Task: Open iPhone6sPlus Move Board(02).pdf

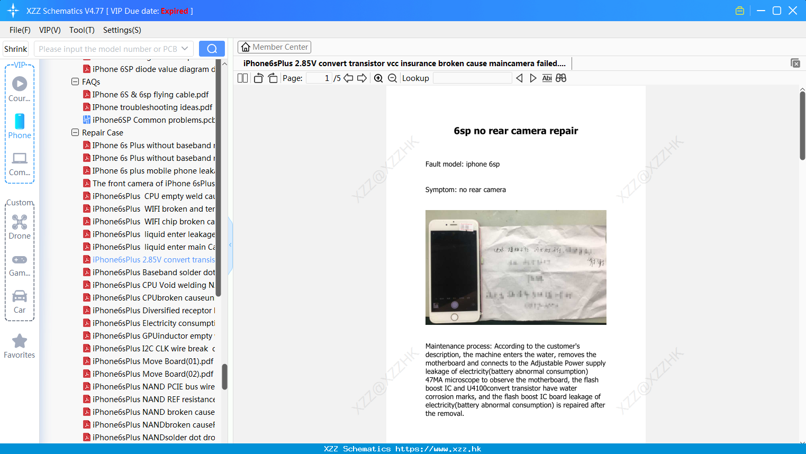Action: coord(148,374)
